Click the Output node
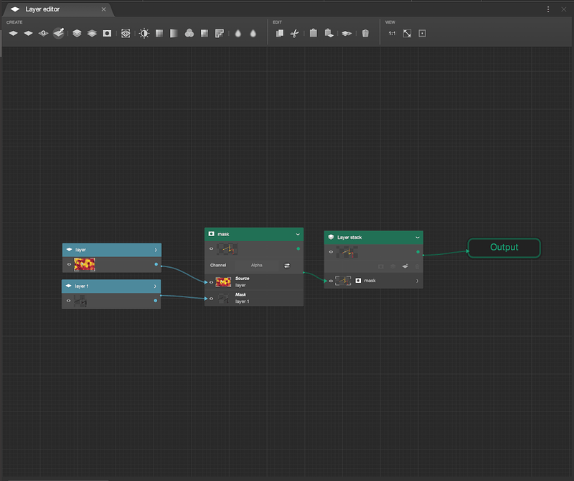Viewport: 574px width, 481px height. coord(504,248)
